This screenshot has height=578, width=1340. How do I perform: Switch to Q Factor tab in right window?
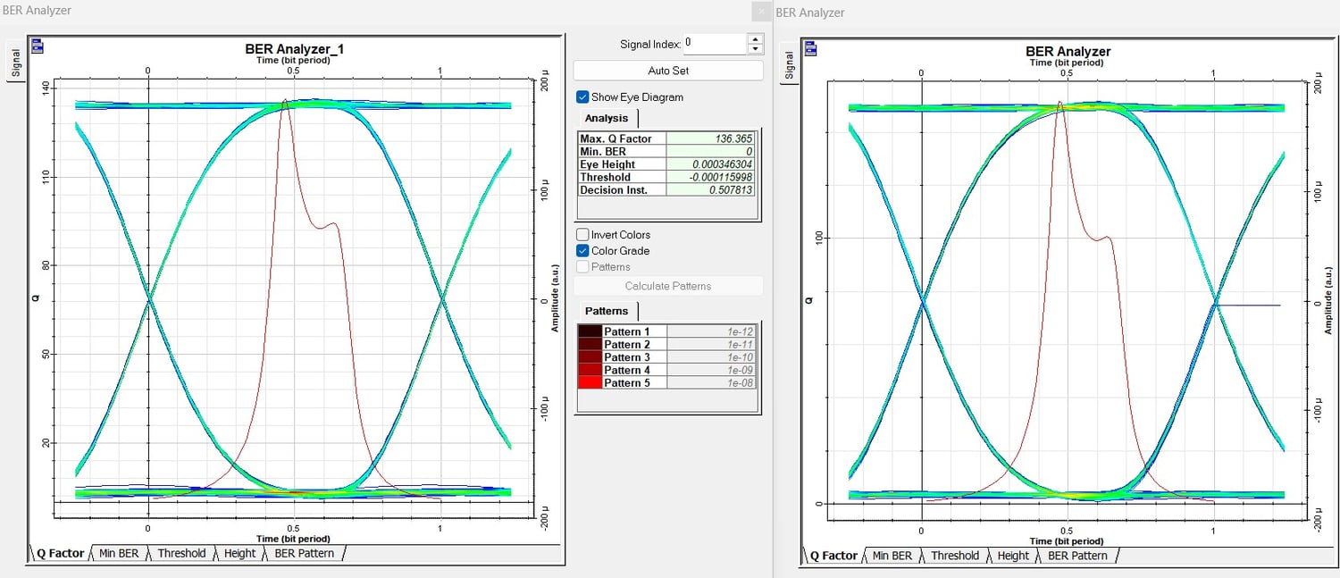(833, 556)
